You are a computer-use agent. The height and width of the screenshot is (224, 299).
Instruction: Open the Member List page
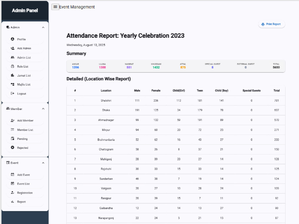[x=25, y=130]
